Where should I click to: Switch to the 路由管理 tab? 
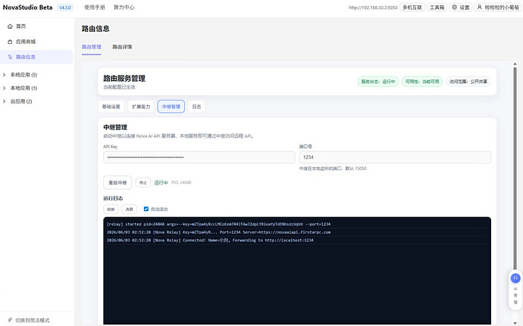pyautogui.click(x=92, y=47)
